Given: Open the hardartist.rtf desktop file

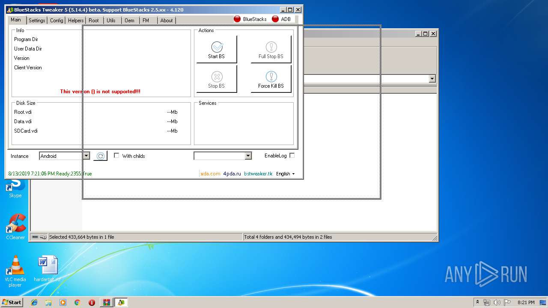Looking at the screenshot, I should tap(47, 269).
